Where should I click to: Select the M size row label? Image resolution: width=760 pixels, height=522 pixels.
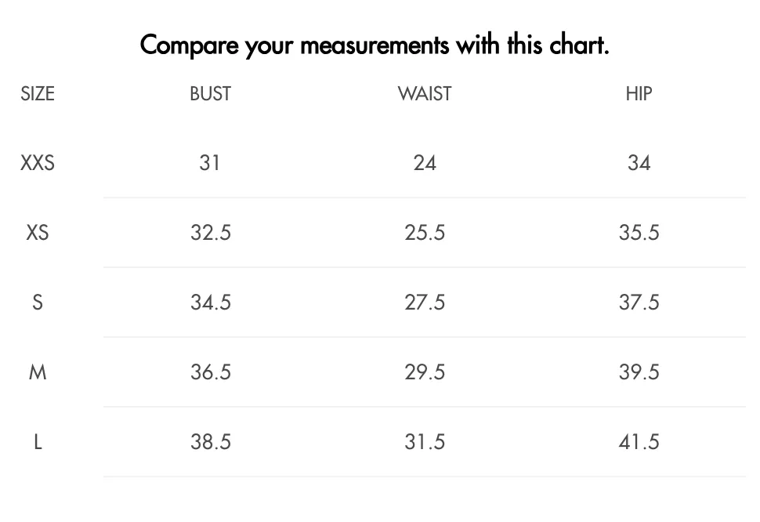click(x=38, y=372)
